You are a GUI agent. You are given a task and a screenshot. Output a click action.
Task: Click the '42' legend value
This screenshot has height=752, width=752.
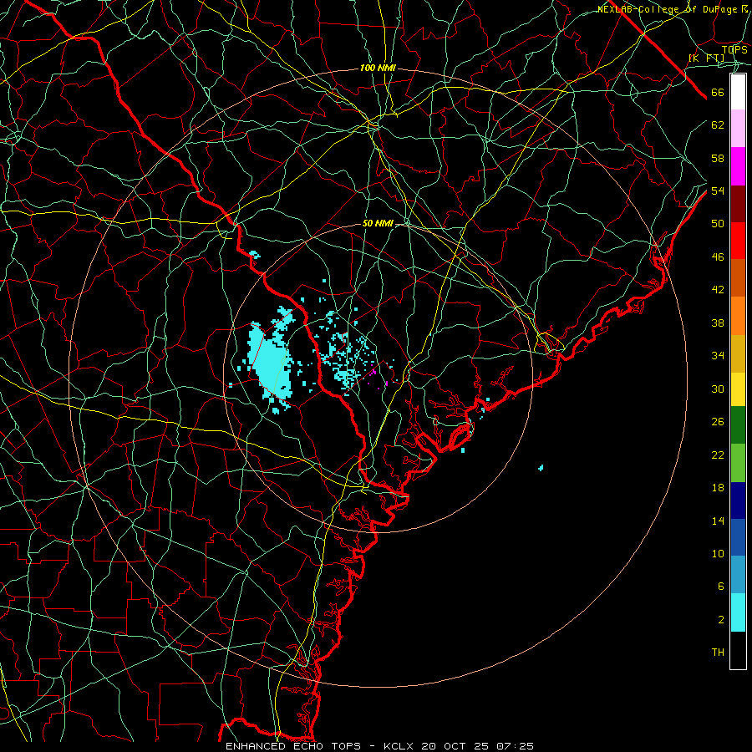click(x=718, y=290)
